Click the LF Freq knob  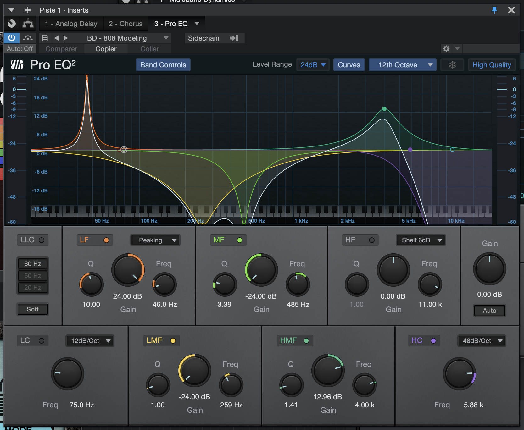pyautogui.click(x=164, y=284)
